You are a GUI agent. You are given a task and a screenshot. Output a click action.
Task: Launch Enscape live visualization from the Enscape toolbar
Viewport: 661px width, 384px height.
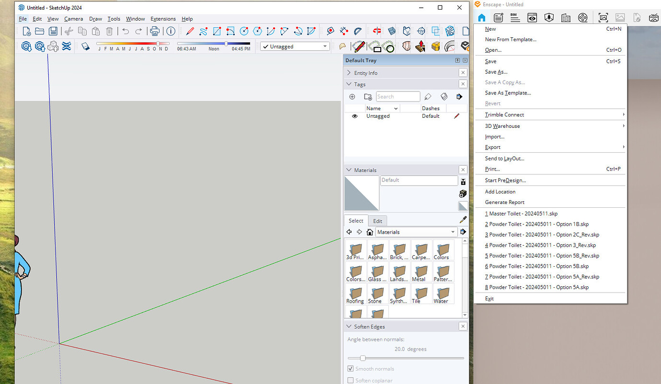(481, 17)
